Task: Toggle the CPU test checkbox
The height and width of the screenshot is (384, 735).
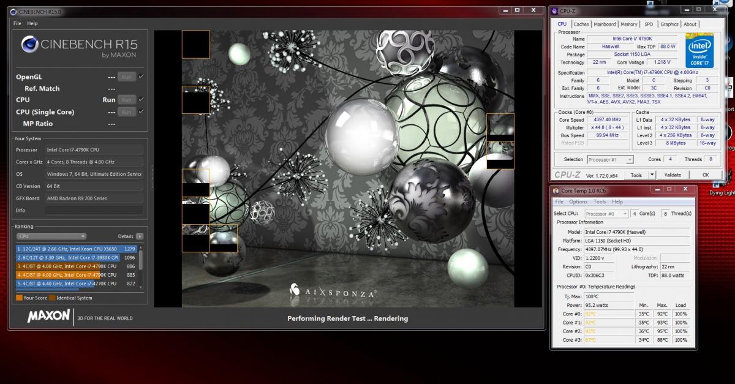Action: pyautogui.click(x=141, y=100)
